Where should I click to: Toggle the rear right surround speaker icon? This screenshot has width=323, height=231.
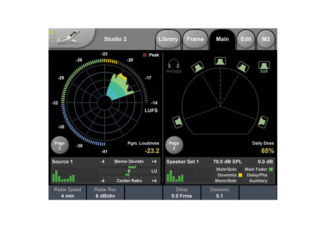click(x=263, y=122)
